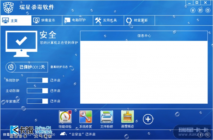Screen dimensions: 213x140
Task: Open the 主页 home tab
Action: (x=16, y=20)
